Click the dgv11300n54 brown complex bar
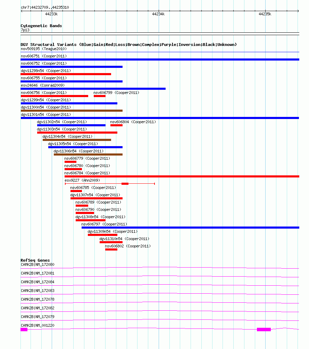 (x=72, y=111)
